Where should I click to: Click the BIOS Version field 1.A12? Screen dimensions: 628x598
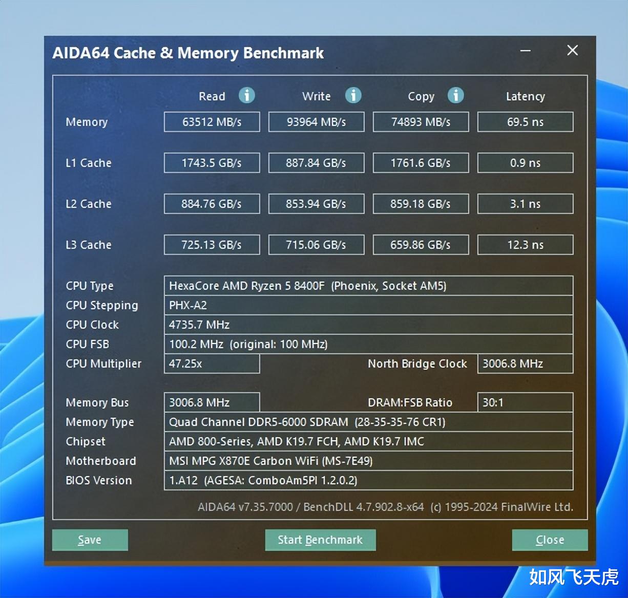pyautogui.click(x=369, y=480)
